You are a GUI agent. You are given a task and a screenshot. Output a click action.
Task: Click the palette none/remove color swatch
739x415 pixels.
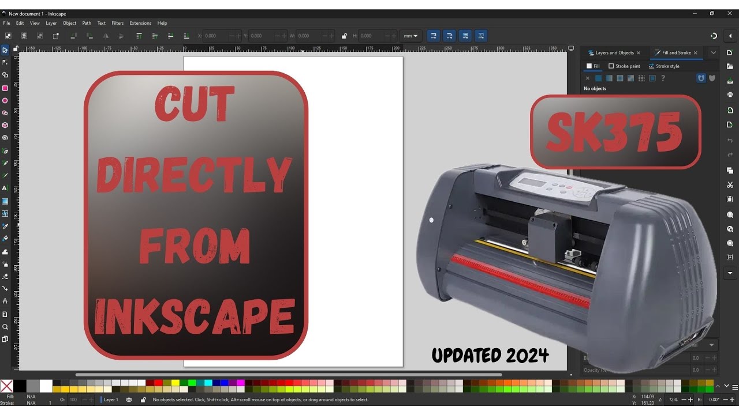coord(6,386)
